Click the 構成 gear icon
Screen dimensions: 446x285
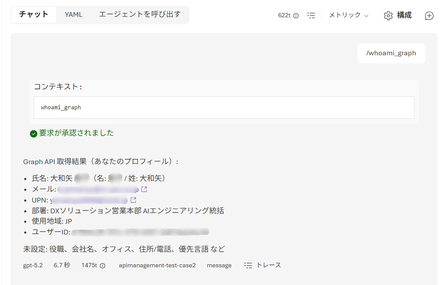(x=388, y=16)
